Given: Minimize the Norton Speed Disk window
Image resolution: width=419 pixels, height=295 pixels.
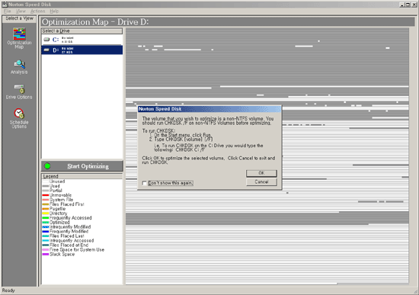Looking at the screenshot, I should pos(402,5).
